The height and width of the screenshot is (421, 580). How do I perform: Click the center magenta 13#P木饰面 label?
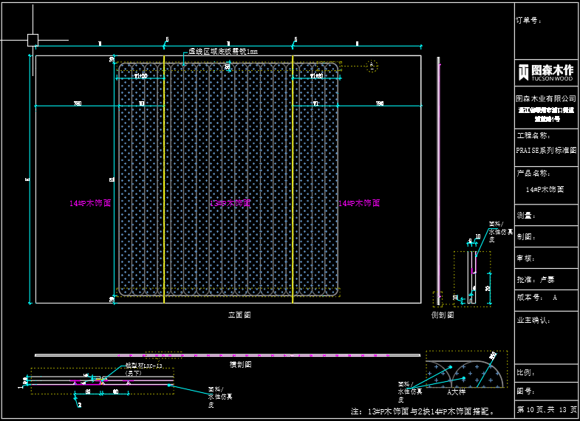coord(230,203)
